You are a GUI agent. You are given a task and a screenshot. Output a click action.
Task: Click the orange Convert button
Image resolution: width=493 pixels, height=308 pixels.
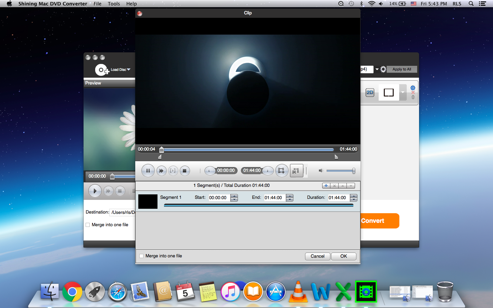pos(380,221)
